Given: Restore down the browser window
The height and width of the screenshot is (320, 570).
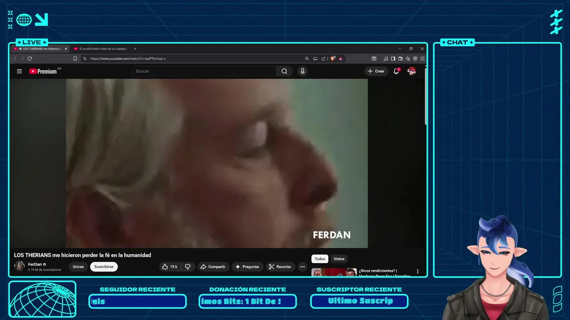Looking at the screenshot, I should coord(411,49).
